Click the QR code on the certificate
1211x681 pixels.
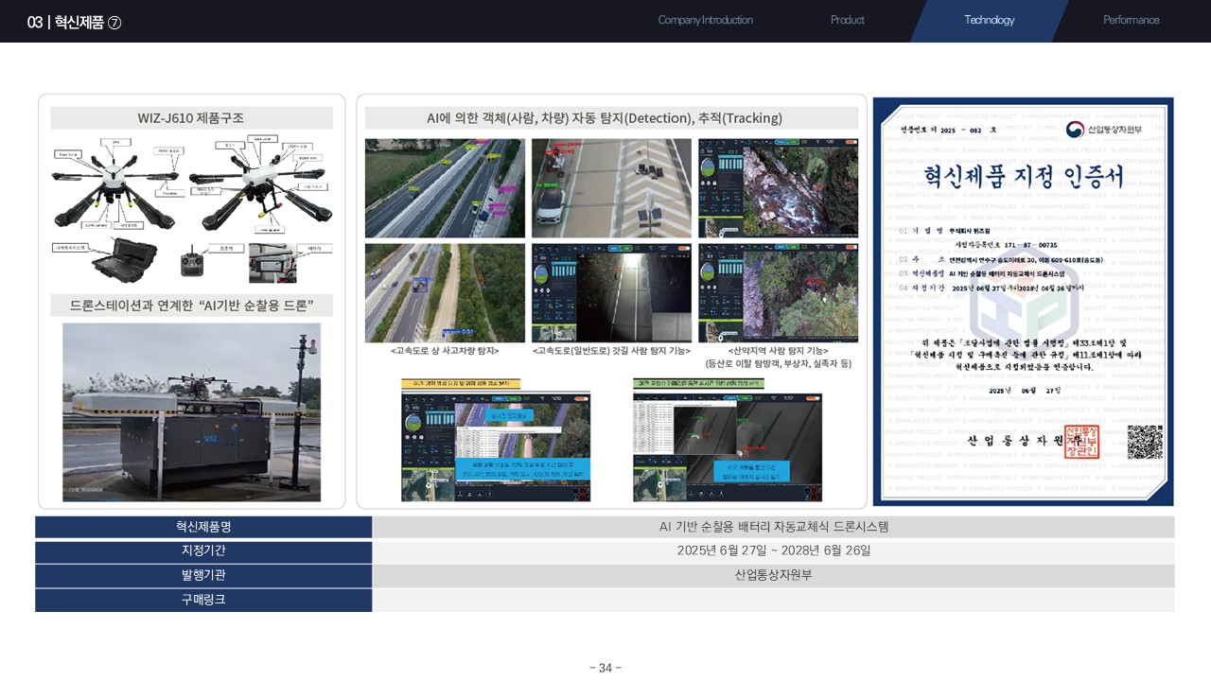tap(1145, 442)
